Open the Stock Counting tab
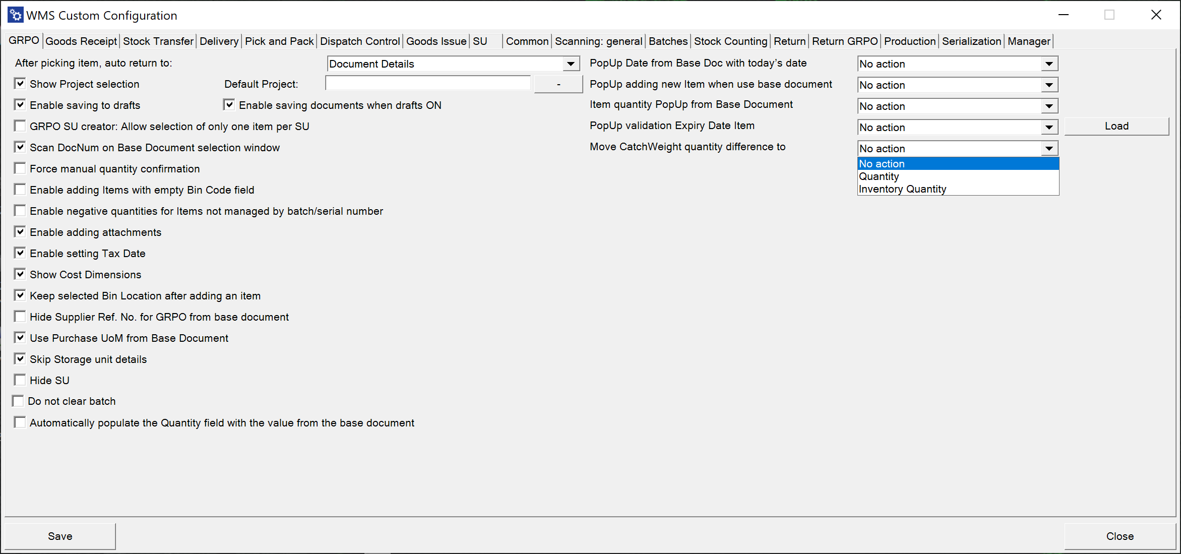The image size is (1181, 554). pos(730,41)
